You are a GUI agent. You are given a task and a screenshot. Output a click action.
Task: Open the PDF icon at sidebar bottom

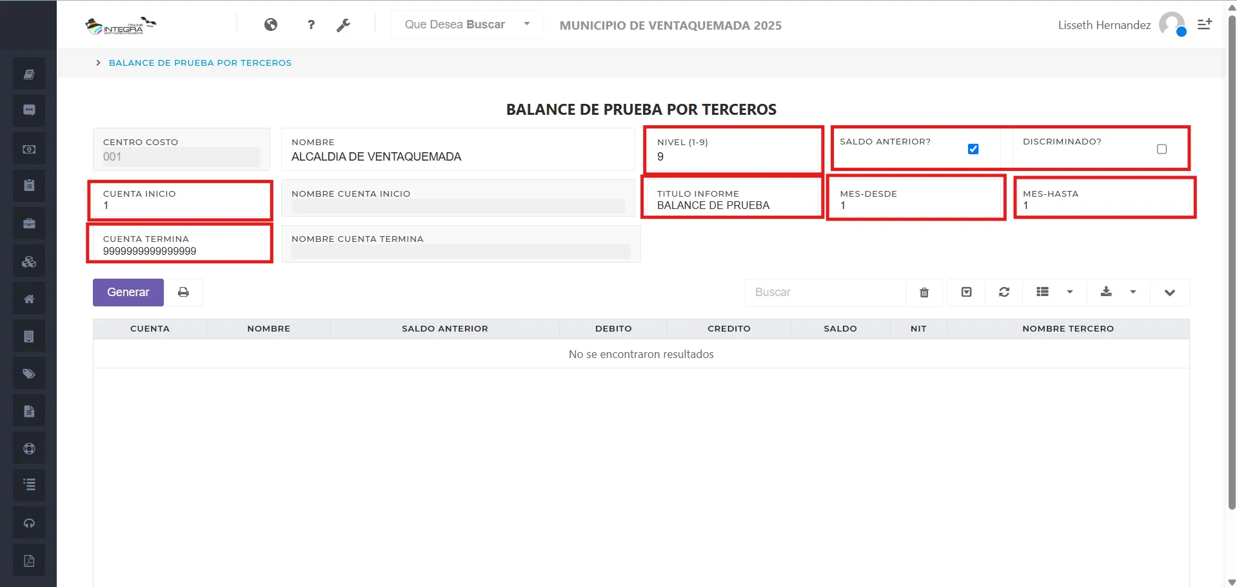(x=28, y=560)
